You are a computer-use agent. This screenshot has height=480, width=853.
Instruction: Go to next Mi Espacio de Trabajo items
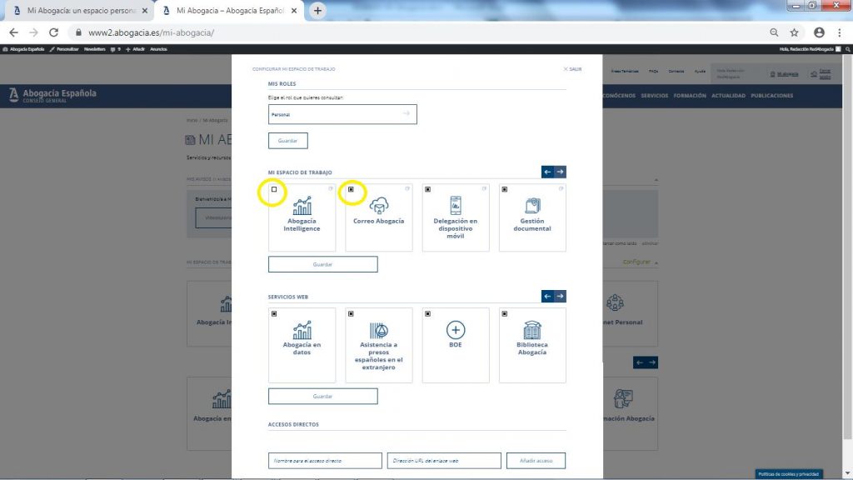tap(560, 172)
